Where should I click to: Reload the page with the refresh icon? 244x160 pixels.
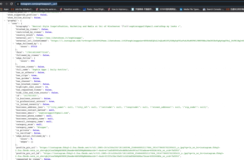click(x=11, y=4)
